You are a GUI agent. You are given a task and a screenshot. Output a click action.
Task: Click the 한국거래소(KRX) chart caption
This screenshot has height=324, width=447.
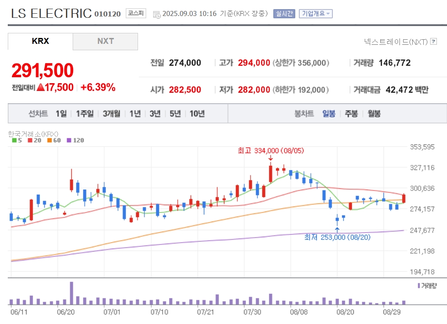tap(33, 133)
